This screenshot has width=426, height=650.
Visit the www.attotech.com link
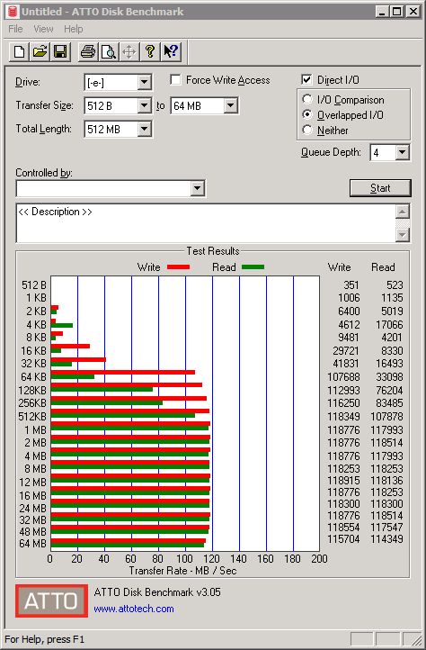134,609
